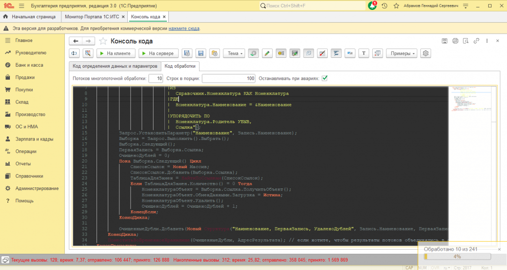
Task: Switch to Начальная страница tab
Action: click(x=30, y=17)
